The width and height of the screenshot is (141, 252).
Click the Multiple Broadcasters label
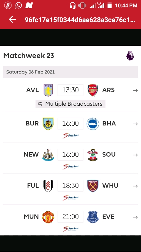point(70,104)
